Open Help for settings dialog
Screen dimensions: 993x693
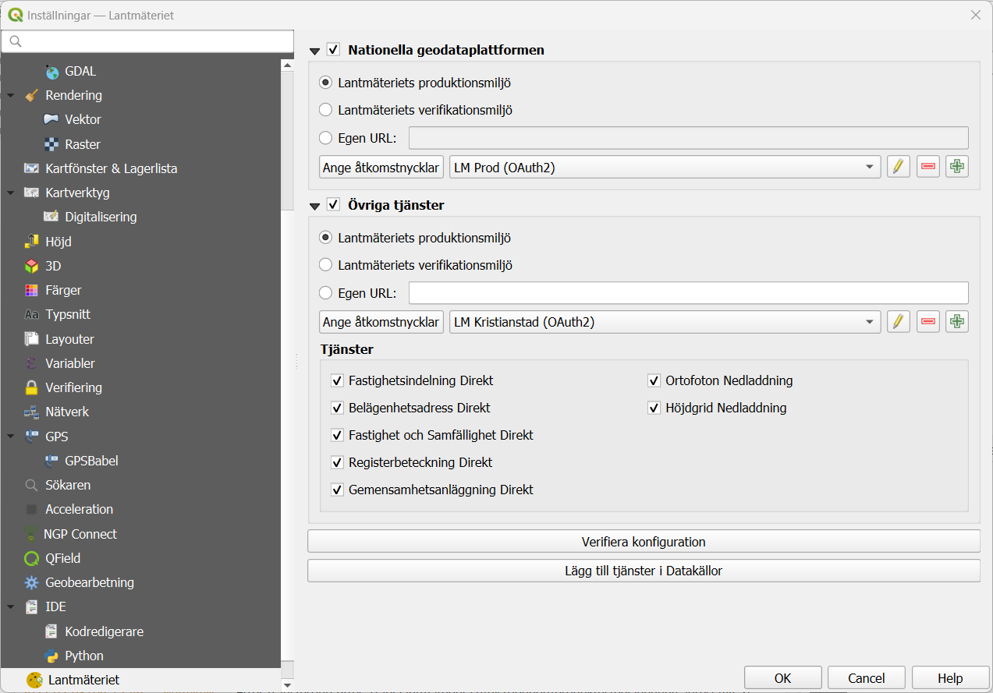coord(950,678)
